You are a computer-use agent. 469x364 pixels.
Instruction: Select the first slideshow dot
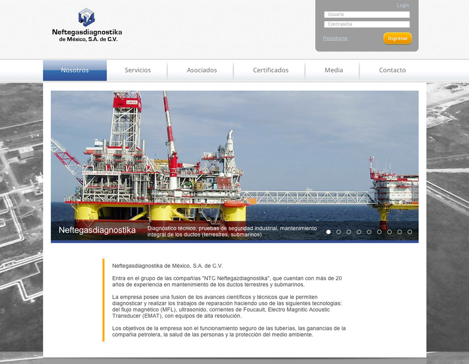[x=328, y=232]
